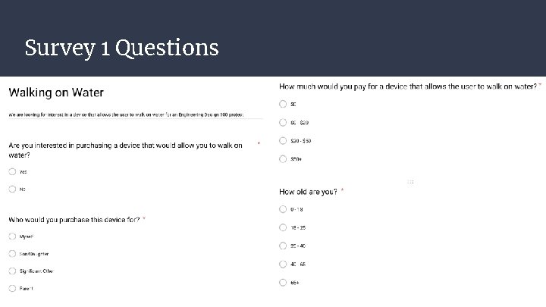Choose the 18 - 25 age range
The image size is (546, 307).
[283, 227]
